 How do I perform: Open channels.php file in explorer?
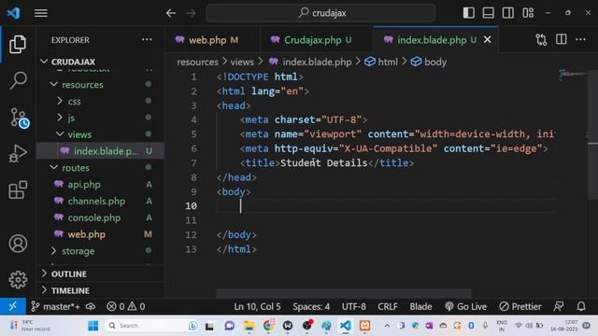pos(101,201)
